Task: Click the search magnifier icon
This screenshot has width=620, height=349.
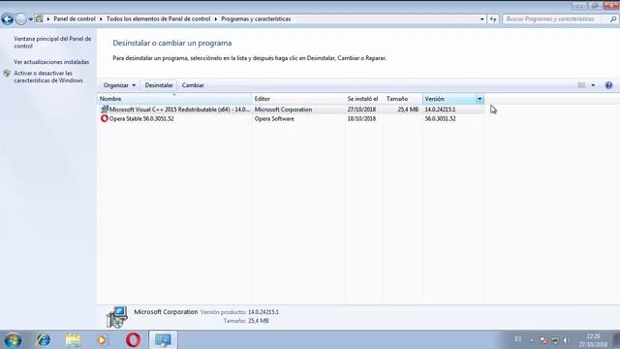Action: pos(613,19)
